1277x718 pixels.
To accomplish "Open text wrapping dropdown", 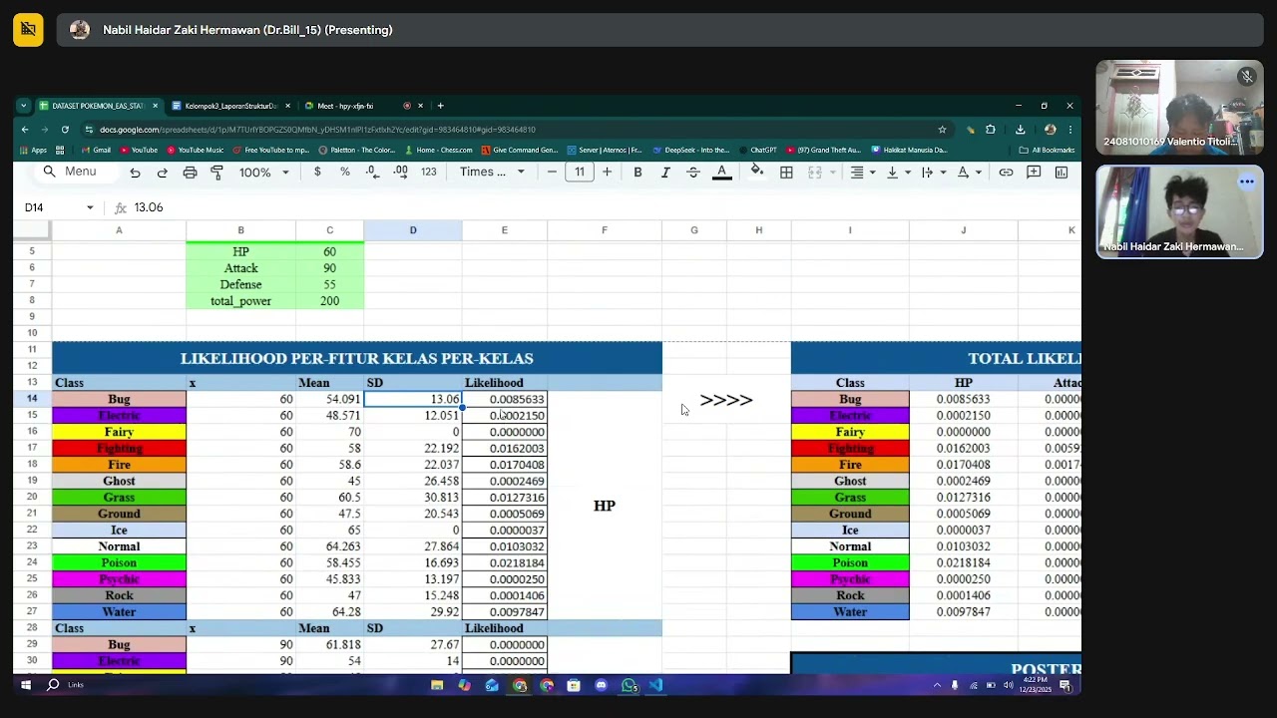I will pyautogui.click(x=932, y=173).
